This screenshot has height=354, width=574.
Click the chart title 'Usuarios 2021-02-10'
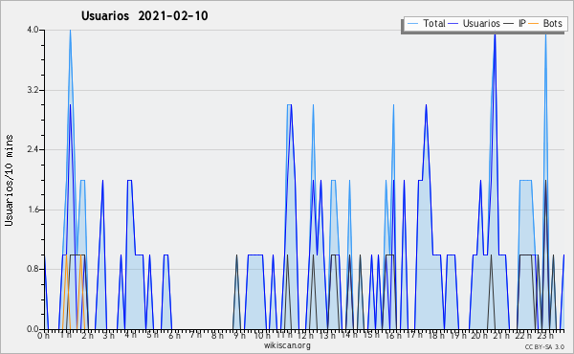144,15
